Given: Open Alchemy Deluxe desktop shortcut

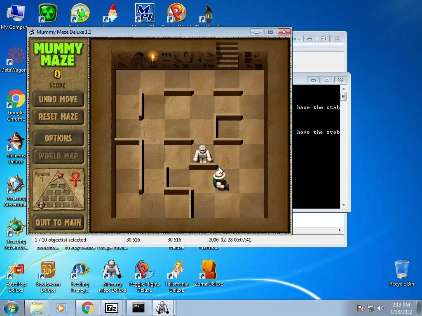Looking at the screenshot, I should pyautogui.click(x=16, y=148).
